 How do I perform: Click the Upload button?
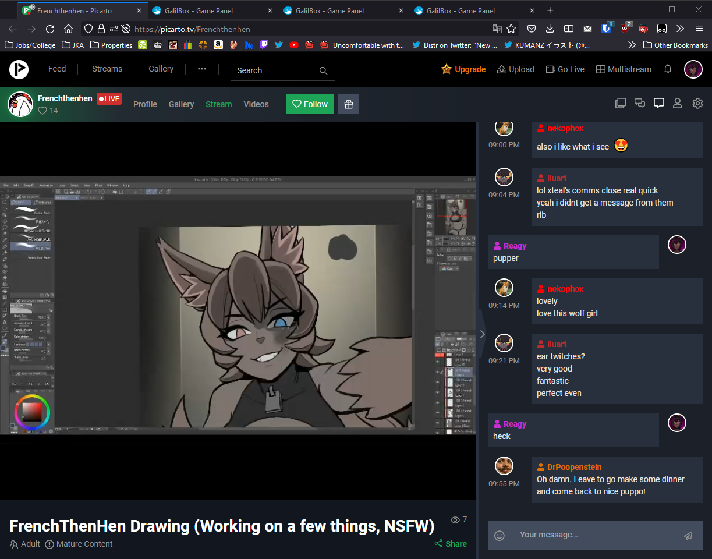click(515, 69)
